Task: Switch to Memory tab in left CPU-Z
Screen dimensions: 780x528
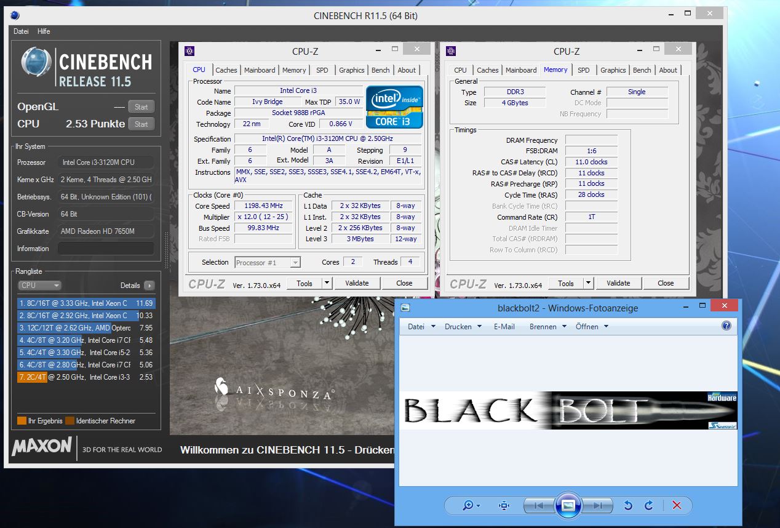Action: 294,70
